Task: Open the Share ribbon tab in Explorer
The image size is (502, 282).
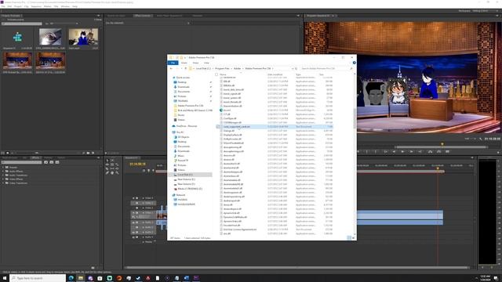Action: click(x=195, y=63)
